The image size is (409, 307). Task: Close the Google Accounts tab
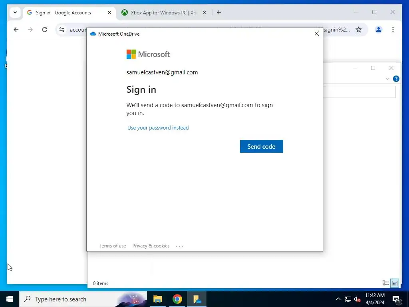[x=109, y=12]
